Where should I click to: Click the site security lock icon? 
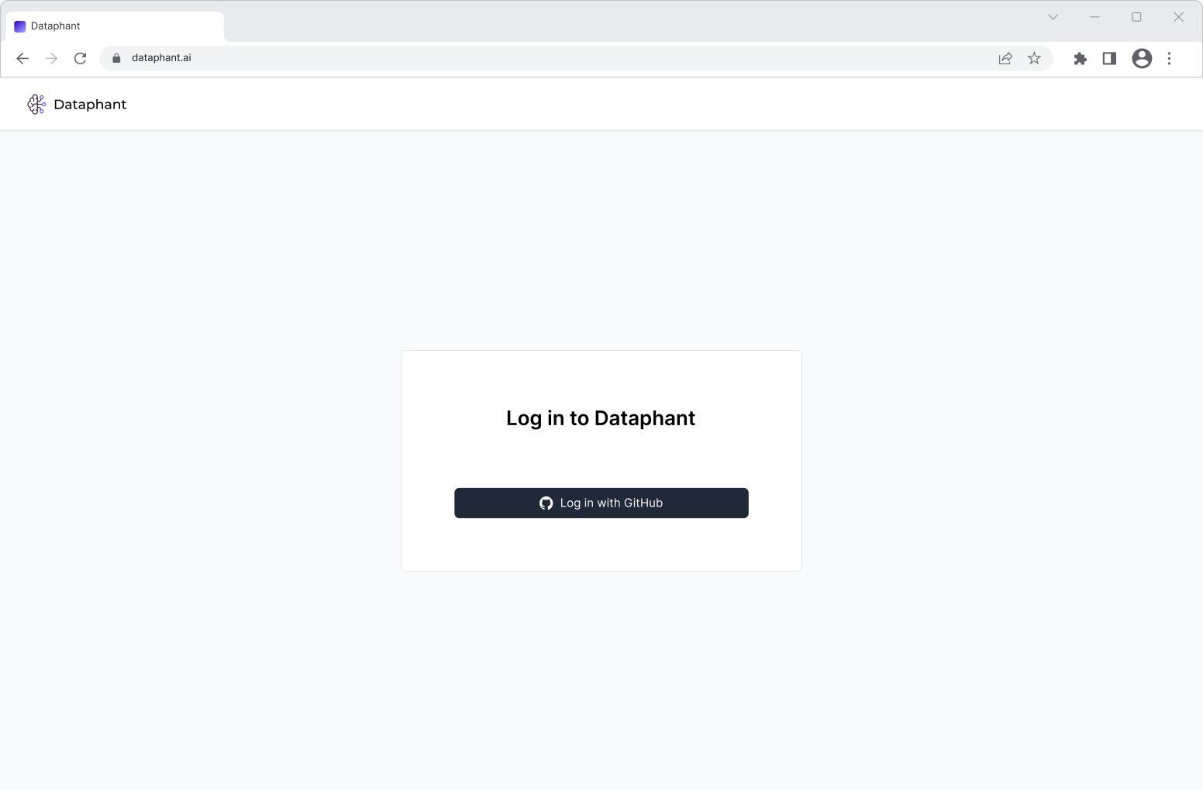115,57
